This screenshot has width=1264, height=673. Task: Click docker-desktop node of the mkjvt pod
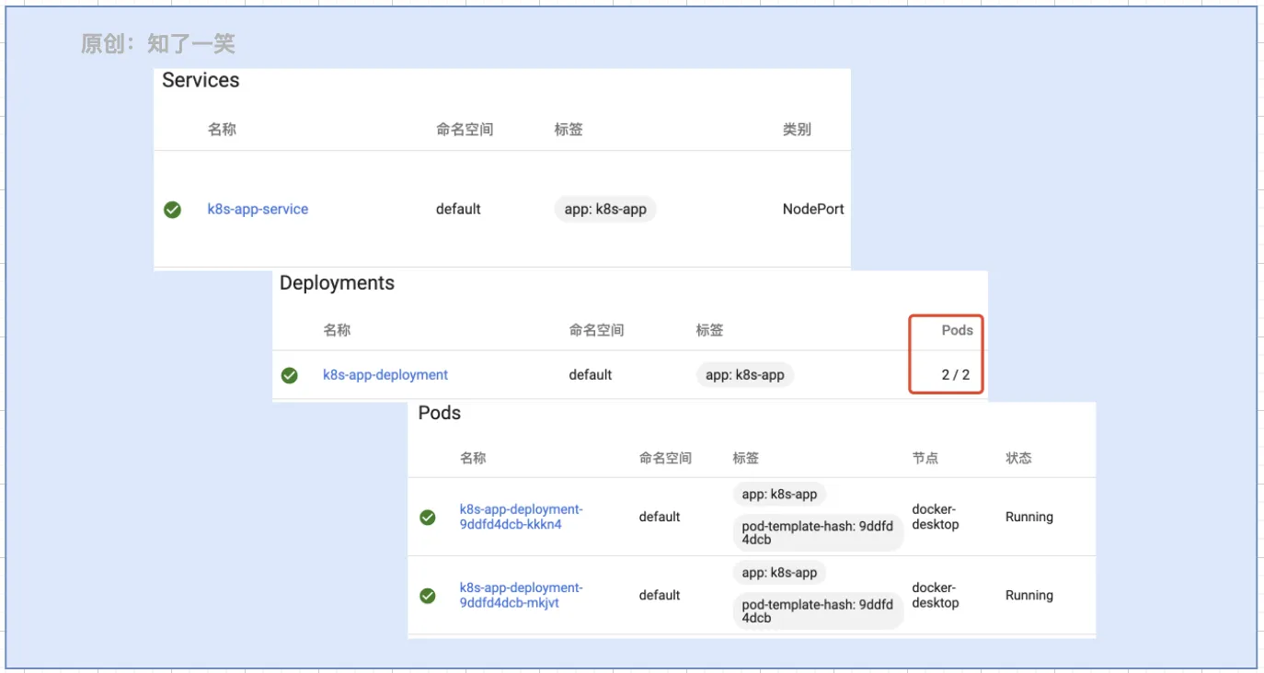coord(936,595)
